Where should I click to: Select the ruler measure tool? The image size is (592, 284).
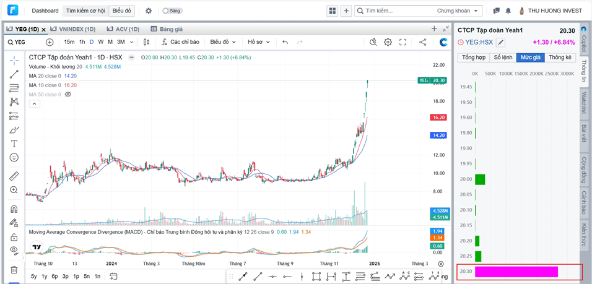coord(14,176)
